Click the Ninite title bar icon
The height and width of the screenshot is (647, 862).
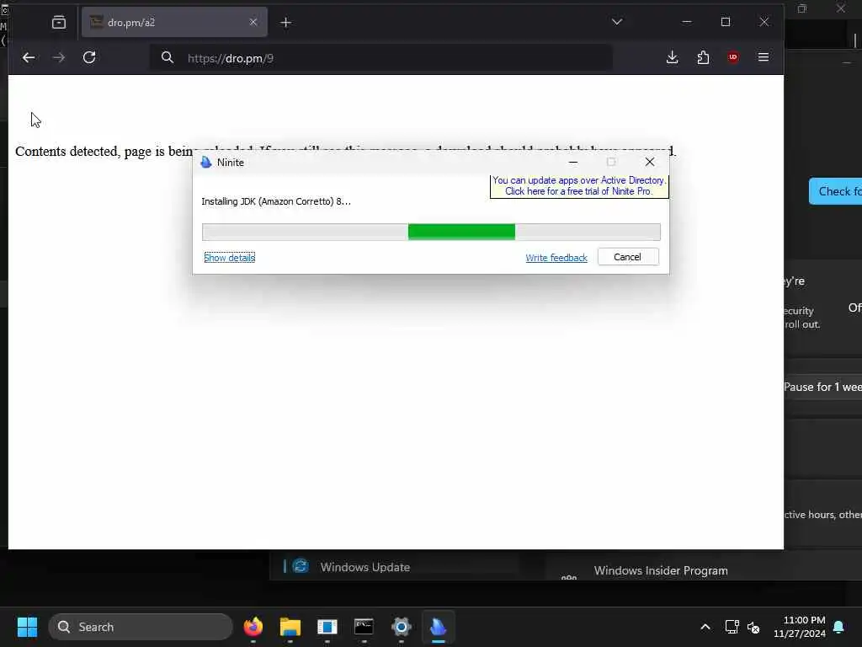tap(206, 163)
